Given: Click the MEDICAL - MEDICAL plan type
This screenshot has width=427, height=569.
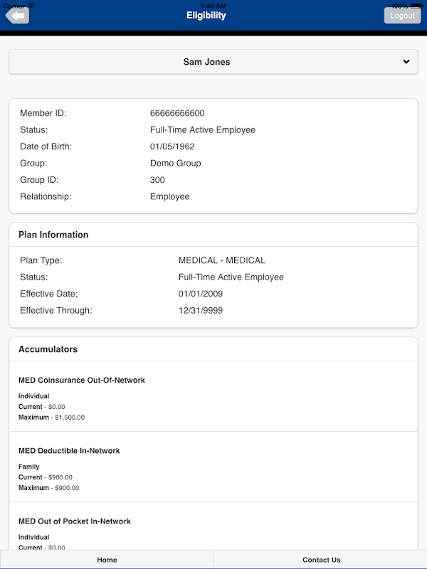Looking at the screenshot, I should coord(222,260).
